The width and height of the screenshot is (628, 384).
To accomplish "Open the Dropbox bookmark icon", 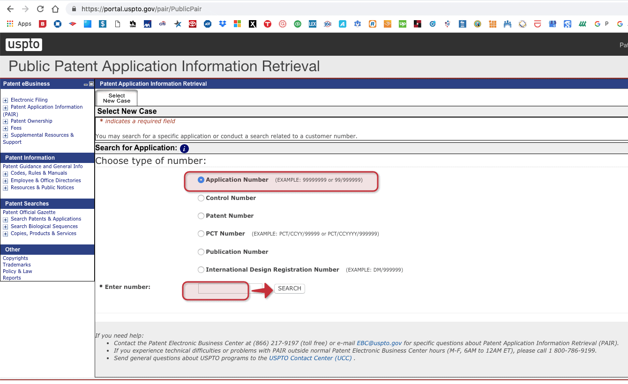I will (222, 24).
